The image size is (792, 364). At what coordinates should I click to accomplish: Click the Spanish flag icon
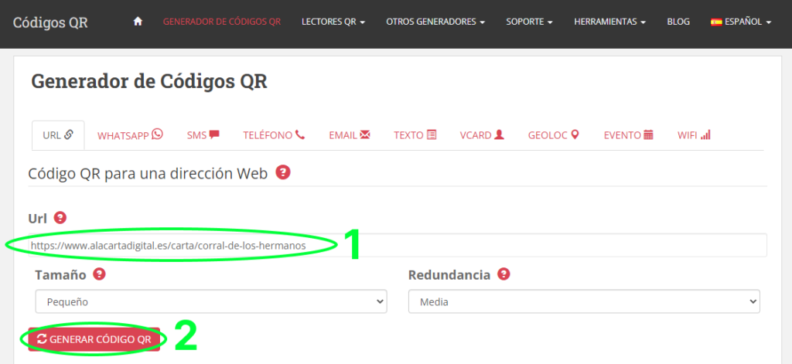coord(716,22)
